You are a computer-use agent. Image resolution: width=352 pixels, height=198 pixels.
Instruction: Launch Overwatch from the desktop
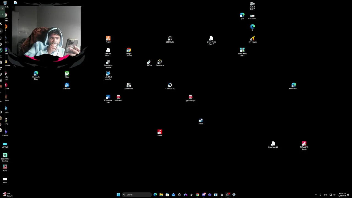pyautogui.click(x=159, y=63)
